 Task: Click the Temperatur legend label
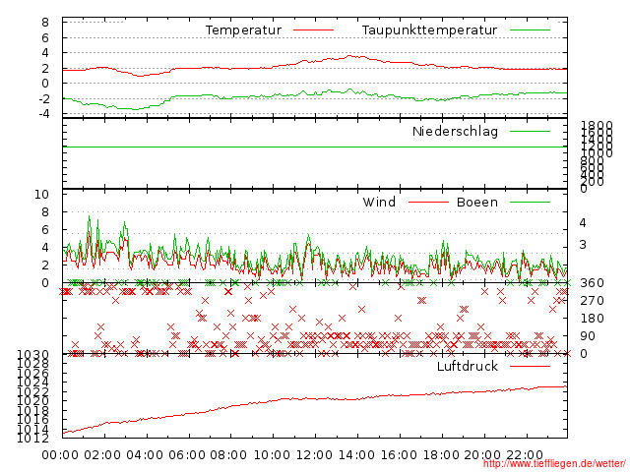(243, 30)
